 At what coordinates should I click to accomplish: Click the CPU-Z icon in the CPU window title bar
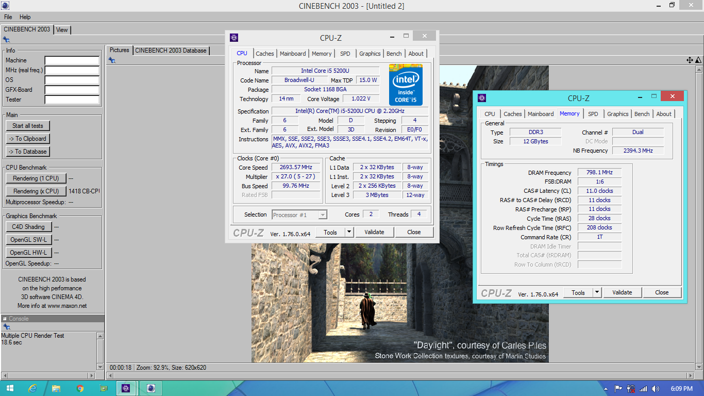coord(234,38)
